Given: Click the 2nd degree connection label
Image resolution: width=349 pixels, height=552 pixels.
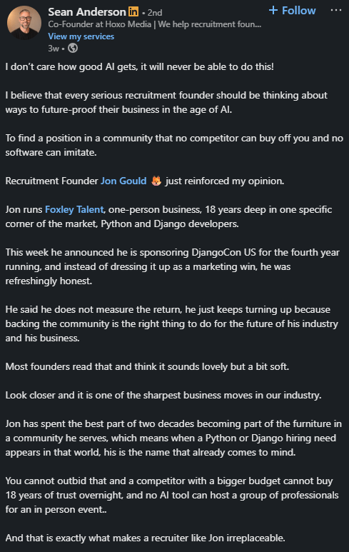Looking at the screenshot, I should 154,13.
